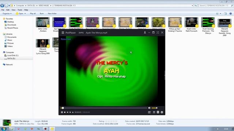This screenshot has height=131, width=234.
Task: Click the PotPlayer seek bar mid-track
Action: (104, 108)
